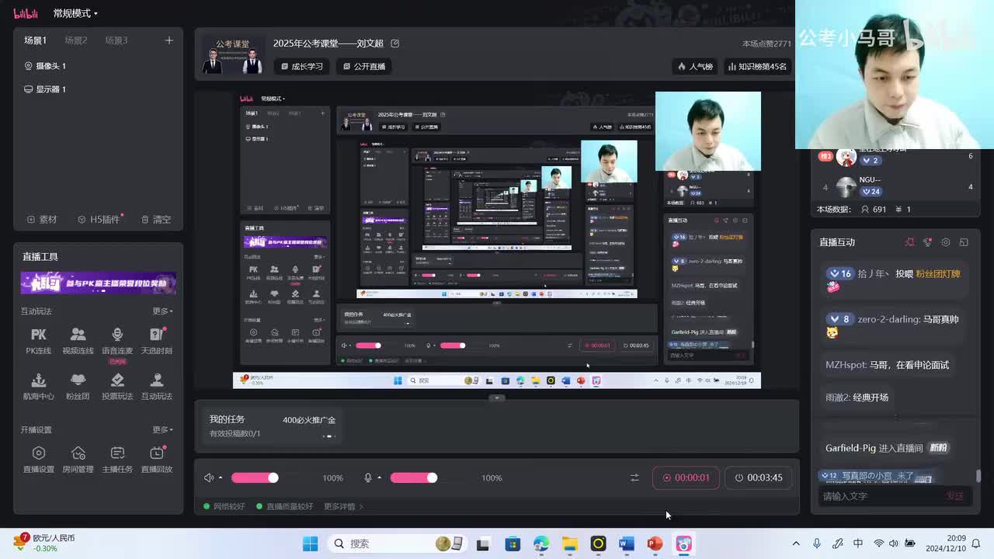
Task: Click the trophy icon in 直播互动
Action: 927,242
